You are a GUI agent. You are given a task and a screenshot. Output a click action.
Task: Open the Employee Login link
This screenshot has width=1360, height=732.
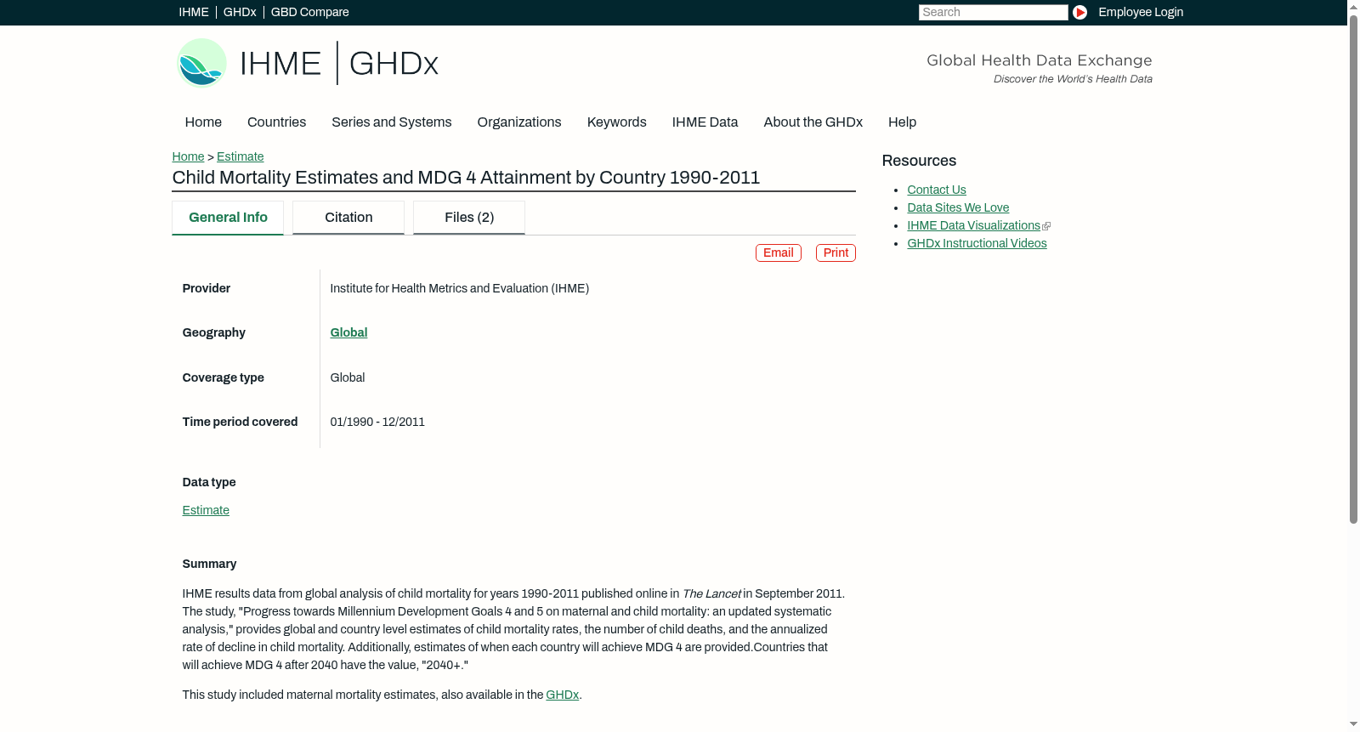tap(1141, 12)
